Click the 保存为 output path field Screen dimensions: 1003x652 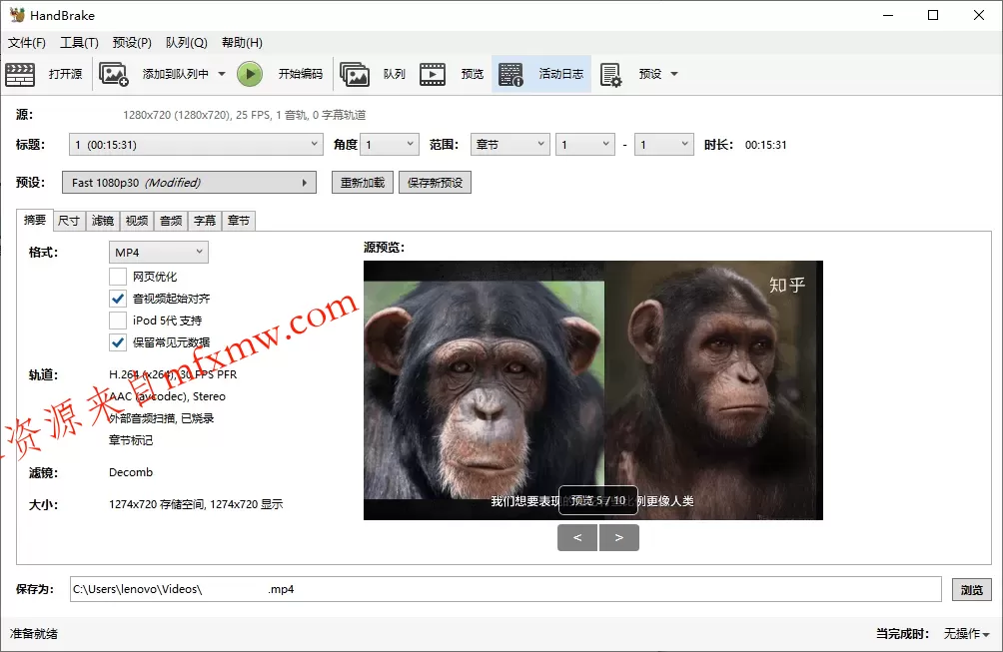click(505, 589)
